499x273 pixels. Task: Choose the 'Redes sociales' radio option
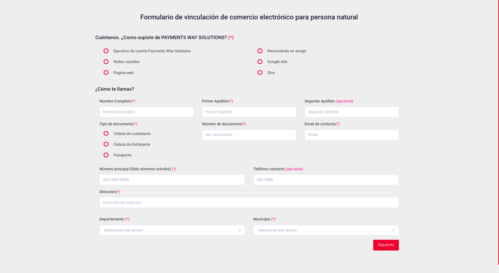click(106, 62)
